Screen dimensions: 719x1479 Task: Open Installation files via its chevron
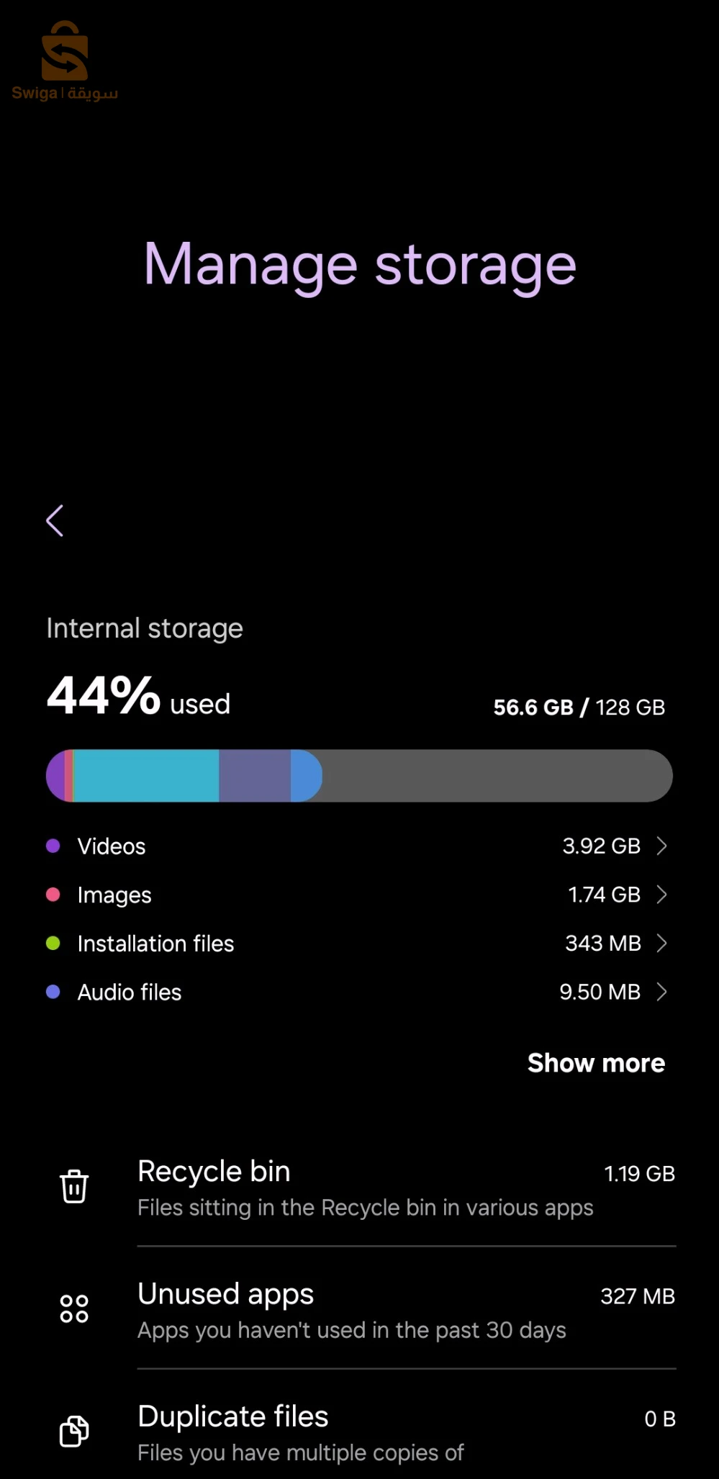(662, 943)
